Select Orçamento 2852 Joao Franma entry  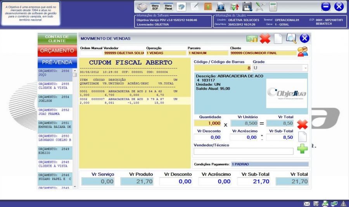55,112
